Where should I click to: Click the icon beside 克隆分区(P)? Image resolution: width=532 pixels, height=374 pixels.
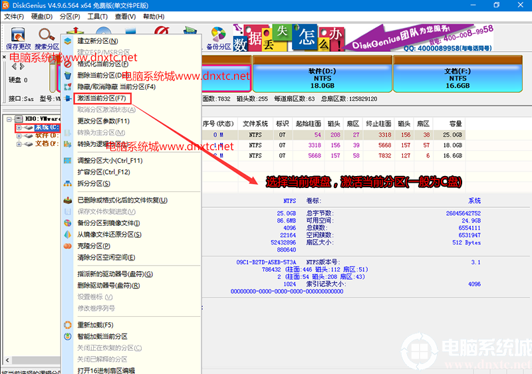(x=68, y=246)
